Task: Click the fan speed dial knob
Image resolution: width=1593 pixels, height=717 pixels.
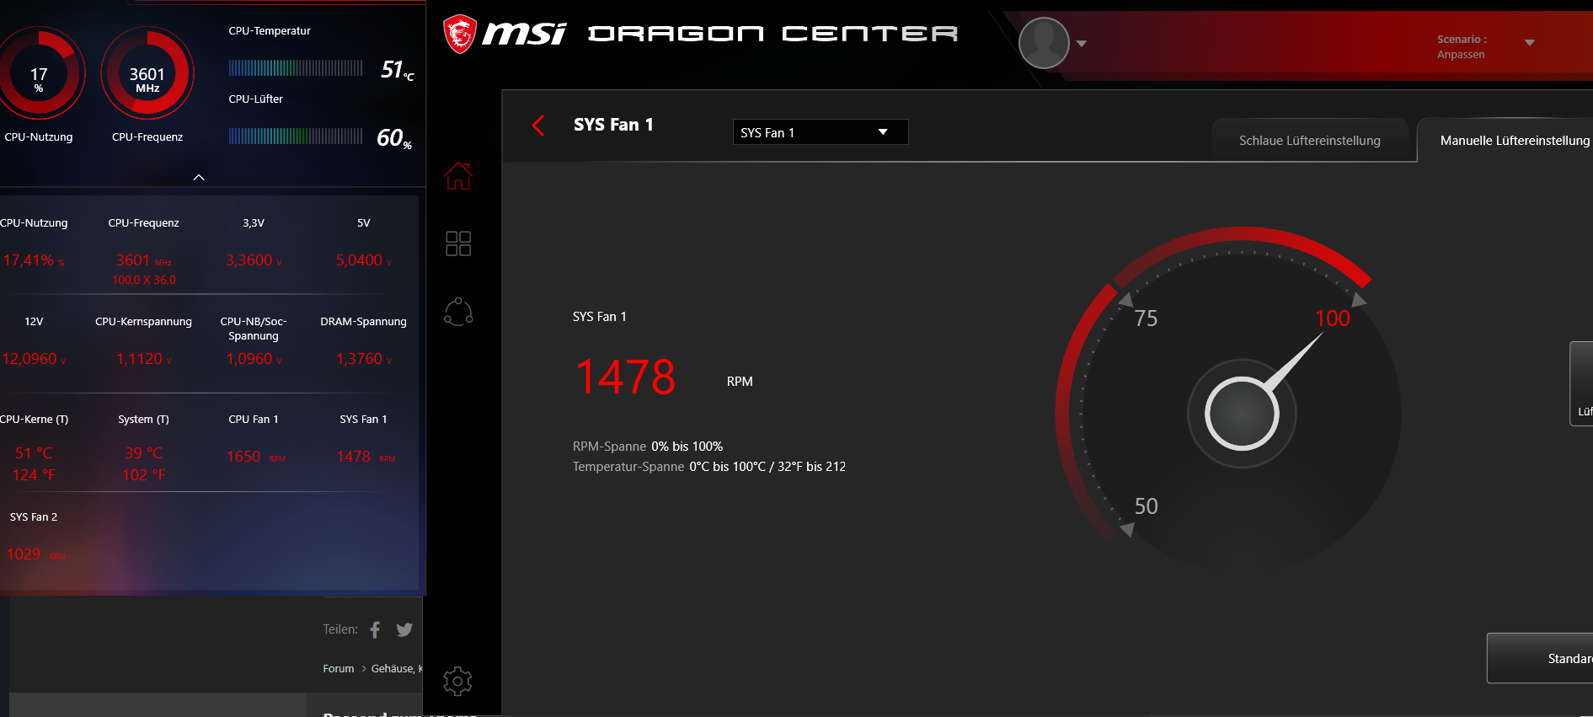Action: (x=1242, y=414)
